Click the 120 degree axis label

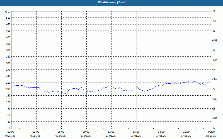click(x=8, y=102)
